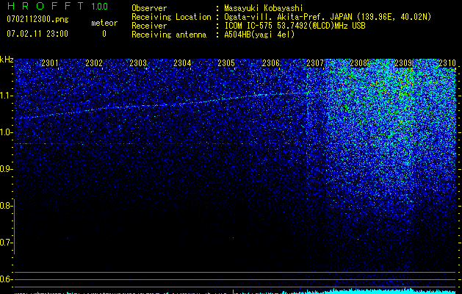462x294 pixels.
Task: Click the Receiving Location label
Action: tap(171, 17)
